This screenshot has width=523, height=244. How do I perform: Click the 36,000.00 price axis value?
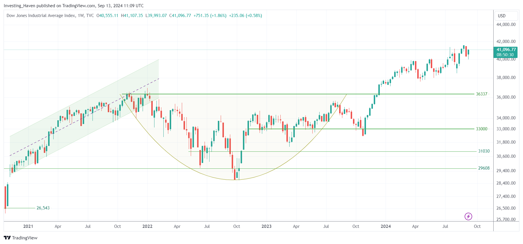[x=506, y=97]
